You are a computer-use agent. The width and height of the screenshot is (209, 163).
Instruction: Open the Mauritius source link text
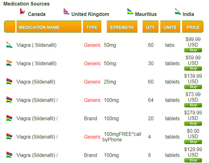point(146,14)
